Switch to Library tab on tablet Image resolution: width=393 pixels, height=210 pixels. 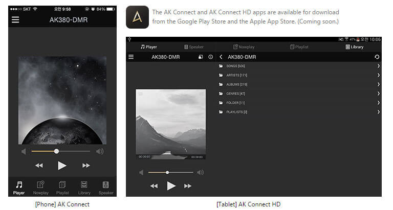355,47
